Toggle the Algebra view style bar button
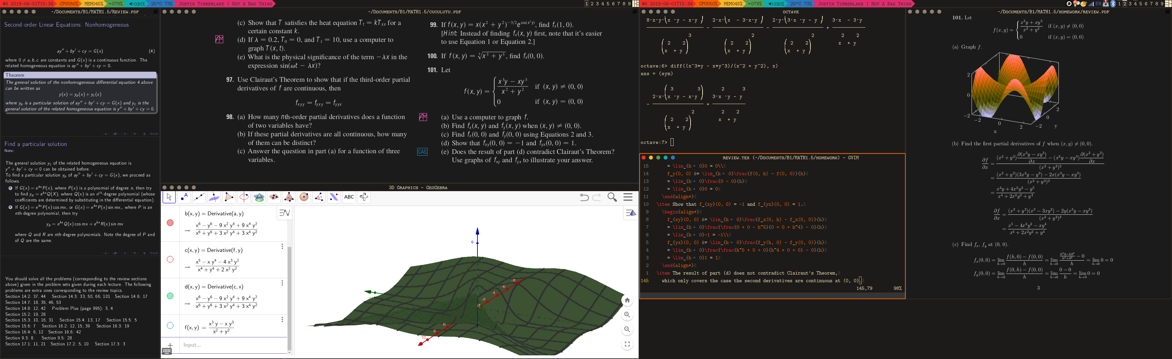The height and width of the screenshot is (359, 1172). [x=284, y=213]
